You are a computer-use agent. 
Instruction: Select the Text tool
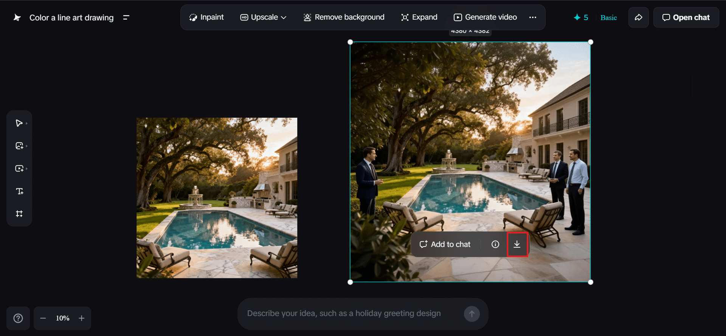pyautogui.click(x=20, y=191)
